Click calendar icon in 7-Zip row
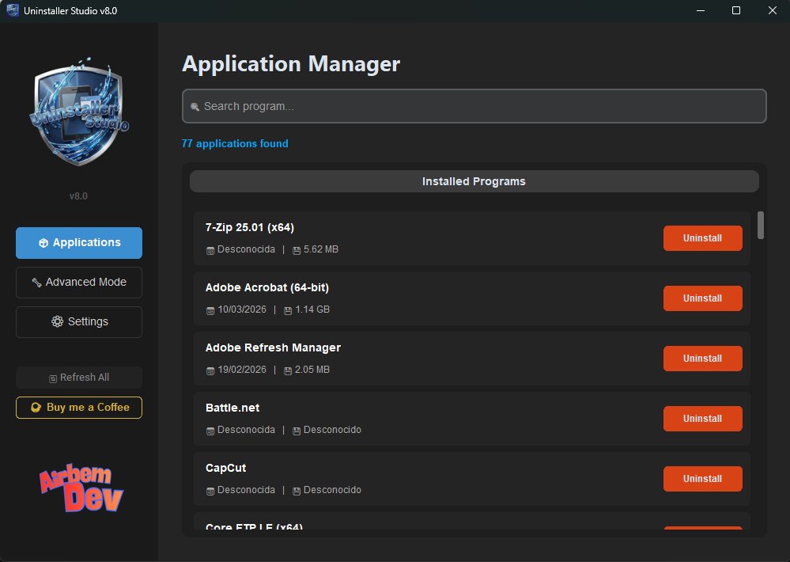Viewport: 790px width, 562px height. click(x=210, y=250)
